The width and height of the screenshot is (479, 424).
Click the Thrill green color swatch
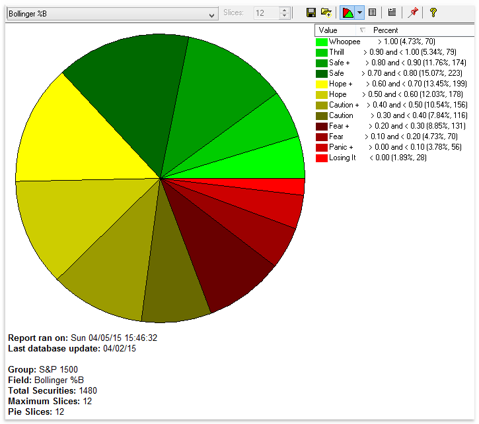[x=321, y=52]
